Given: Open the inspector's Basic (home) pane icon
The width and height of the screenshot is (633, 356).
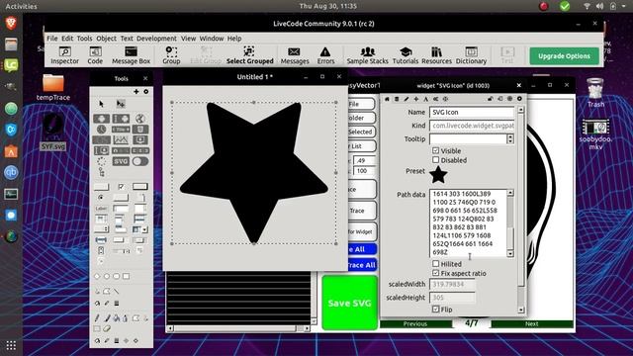Looking at the screenshot, I should [387, 99].
